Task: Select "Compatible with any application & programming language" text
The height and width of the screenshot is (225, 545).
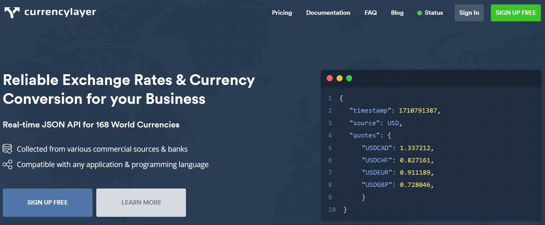Action: coord(113,165)
